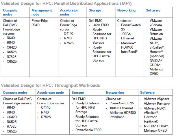176x136 pixels.
Task: Click R7525 in Throughput Accelerator node list
Action: point(46,117)
